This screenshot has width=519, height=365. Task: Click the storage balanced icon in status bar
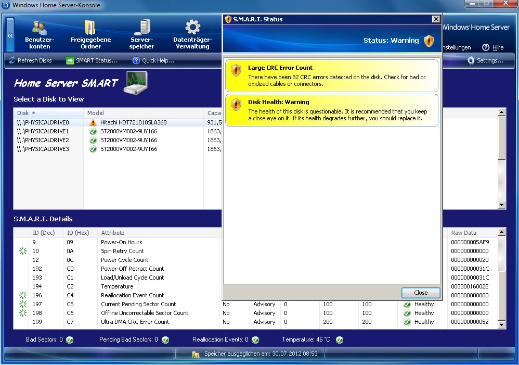(196, 355)
